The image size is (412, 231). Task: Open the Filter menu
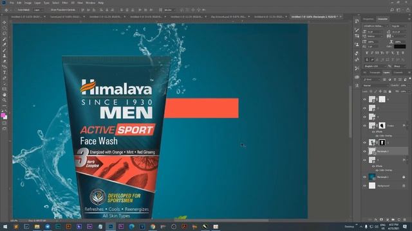pyautogui.click(x=65, y=3)
